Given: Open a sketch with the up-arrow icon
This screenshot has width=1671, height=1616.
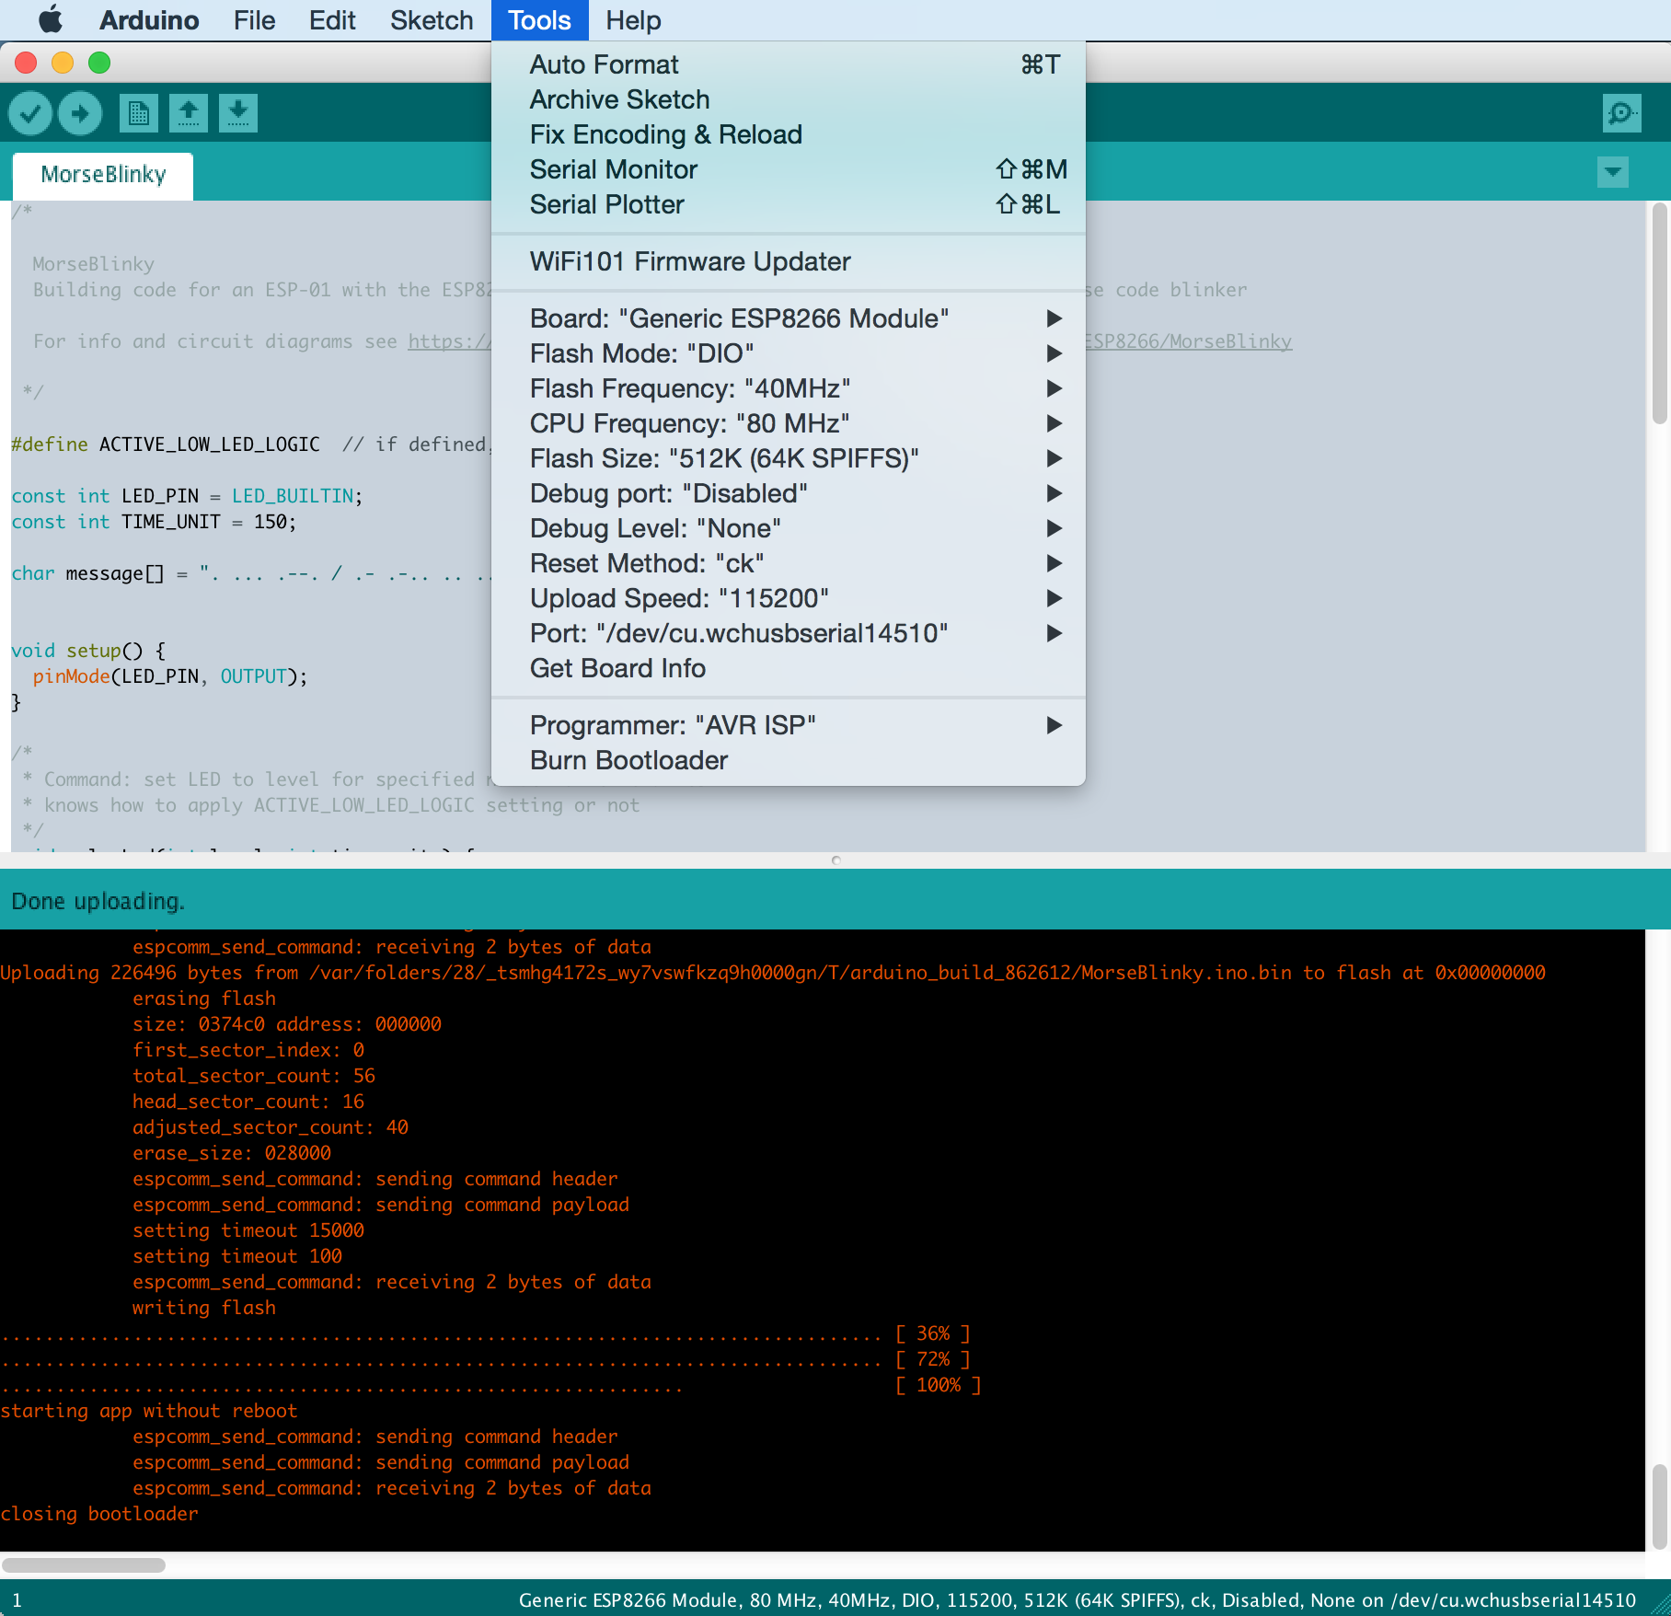Looking at the screenshot, I should [x=189, y=113].
